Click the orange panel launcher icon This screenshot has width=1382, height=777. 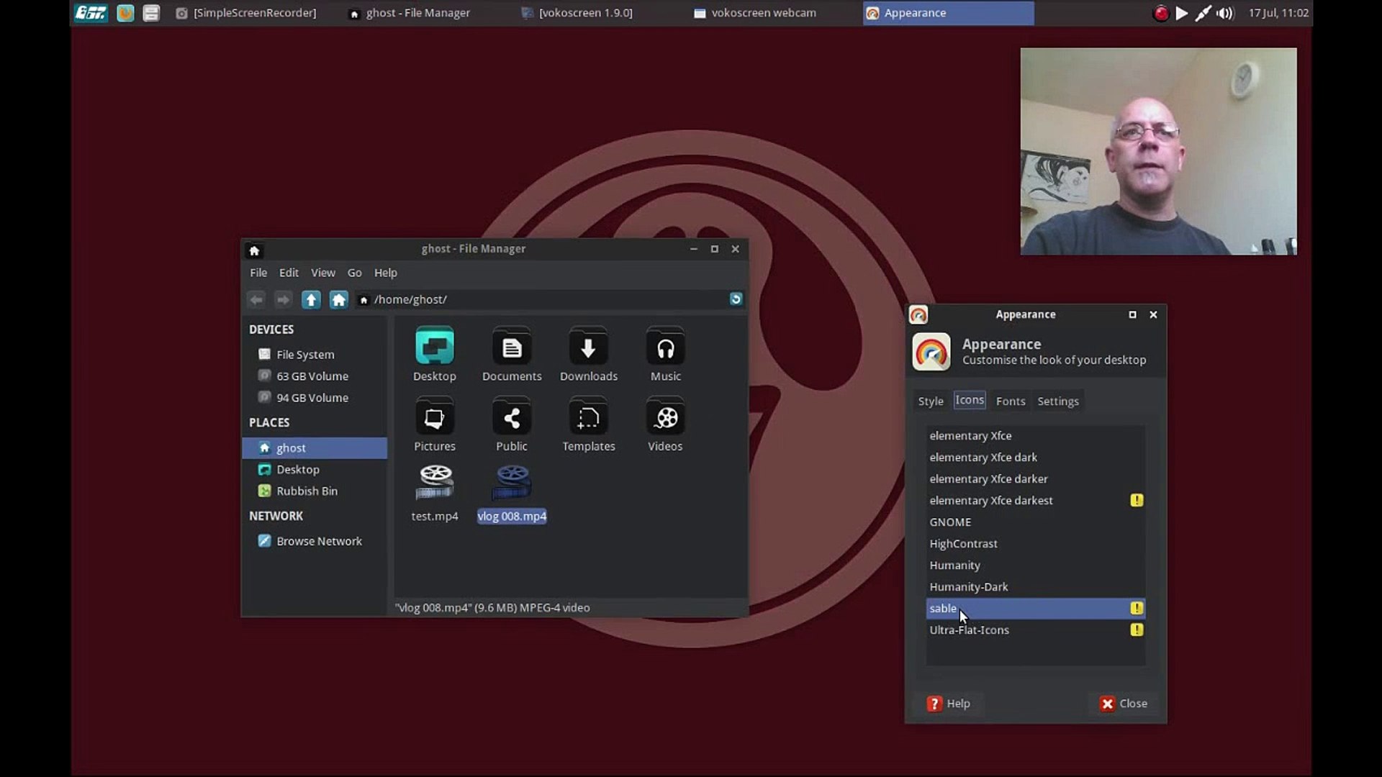(125, 13)
